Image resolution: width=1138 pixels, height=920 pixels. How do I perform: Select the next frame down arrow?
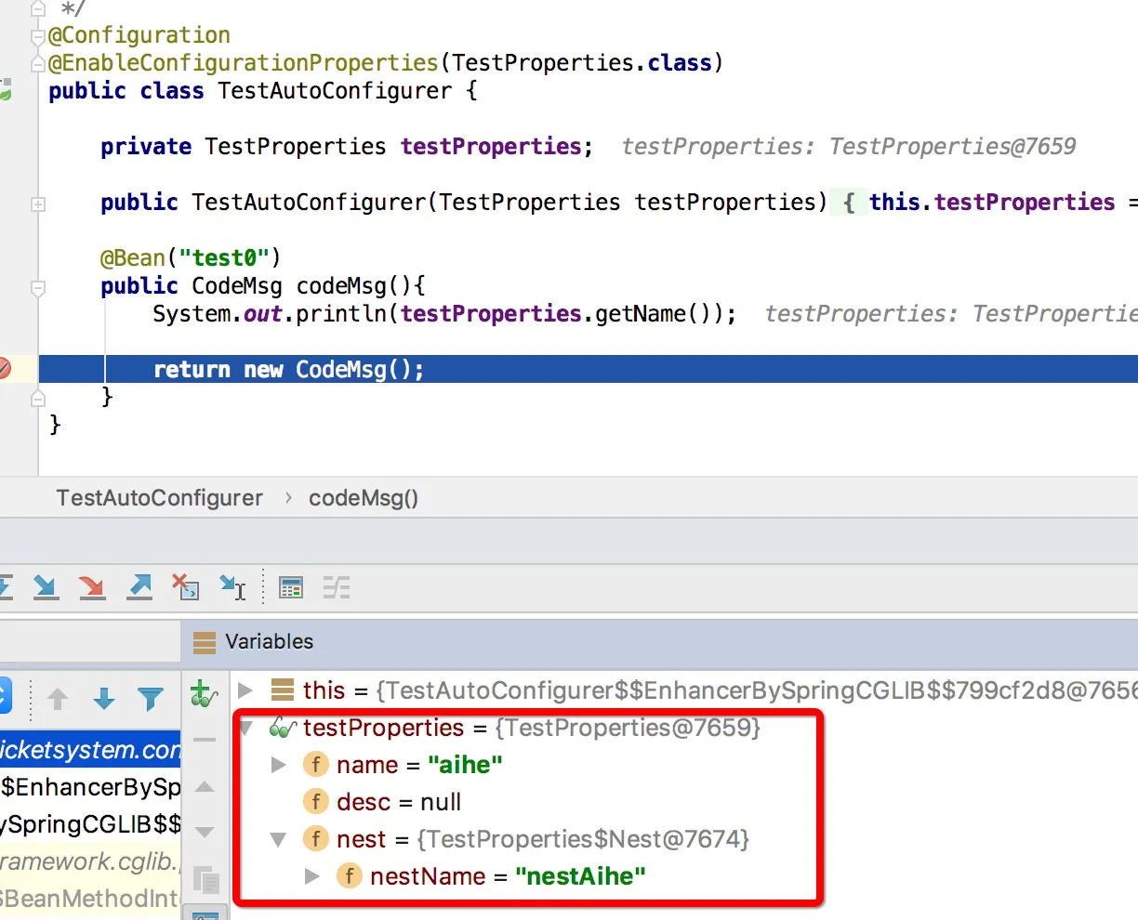(104, 699)
